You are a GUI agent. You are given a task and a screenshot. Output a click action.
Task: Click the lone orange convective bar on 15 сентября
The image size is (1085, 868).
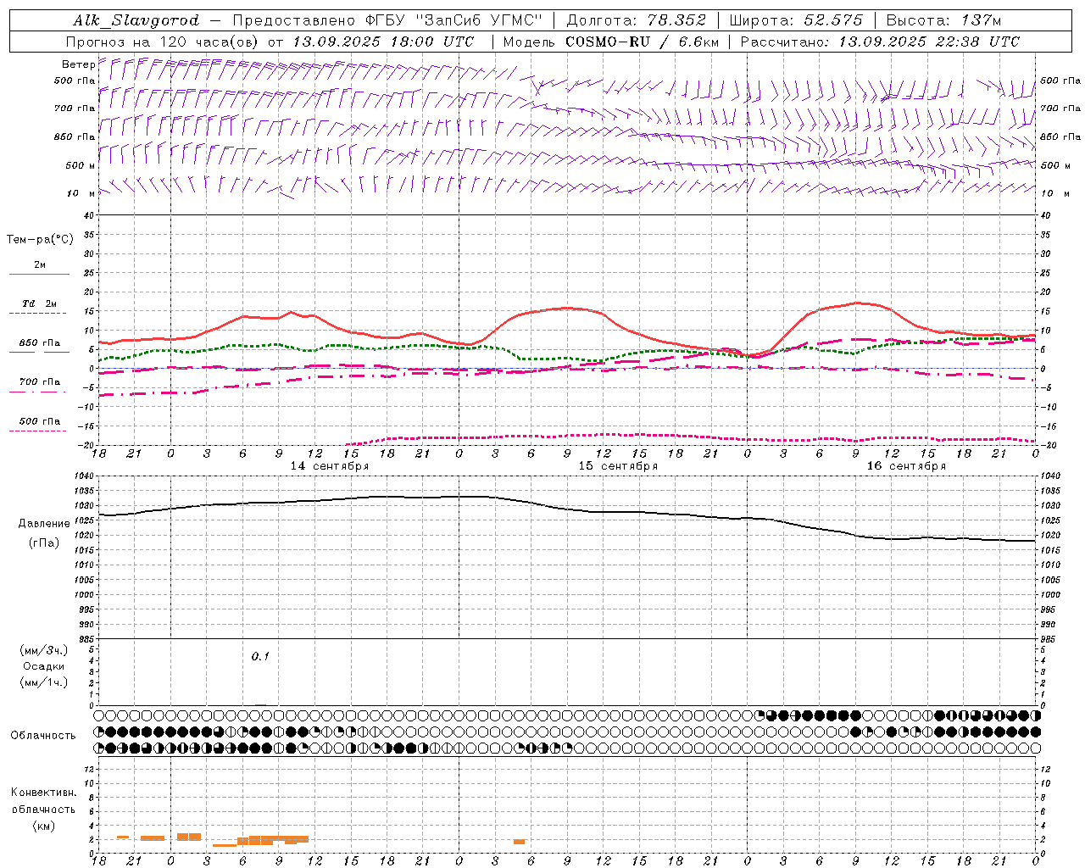pyautogui.click(x=519, y=842)
